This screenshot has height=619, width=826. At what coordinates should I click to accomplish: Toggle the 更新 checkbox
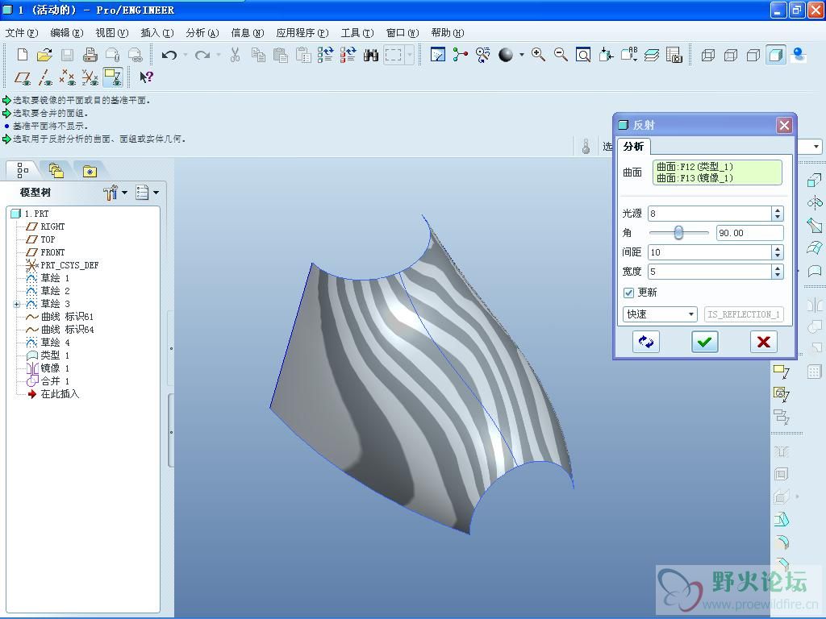[x=628, y=293]
